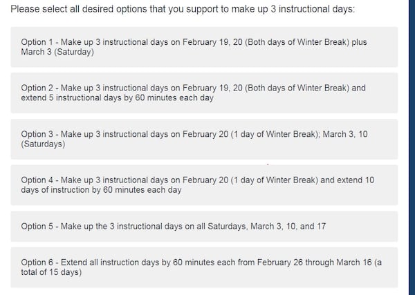Select the option mentioning both Winter Break days plus Saturday
415x295 pixels.
coord(204,47)
